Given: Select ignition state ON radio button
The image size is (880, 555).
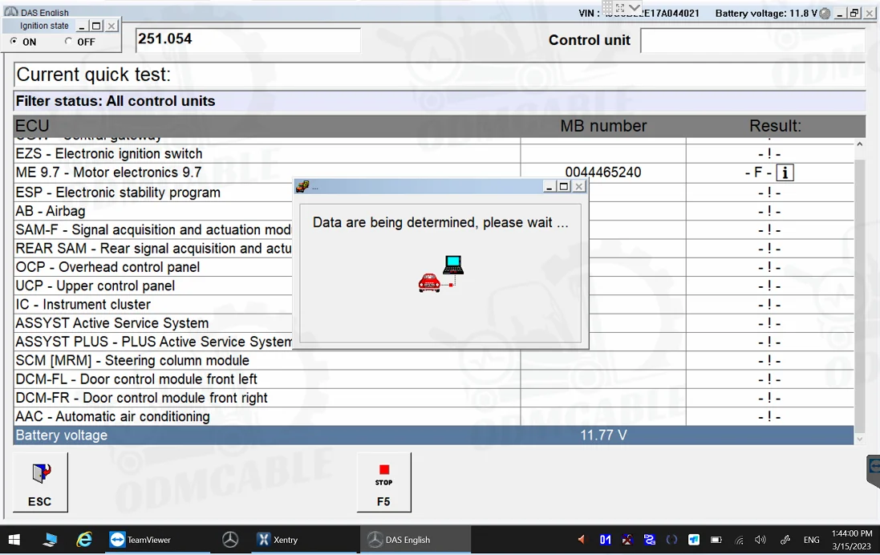Looking at the screenshot, I should pyautogui.click(x=14, y=42).
